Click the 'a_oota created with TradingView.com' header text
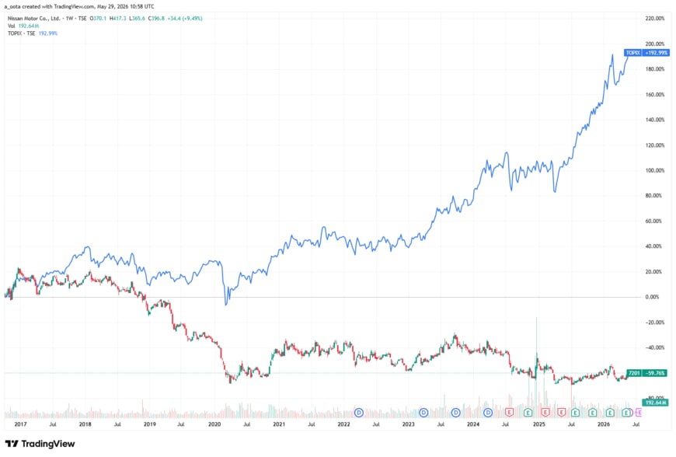Screen dimensions: 676x457 click(50, 6)
